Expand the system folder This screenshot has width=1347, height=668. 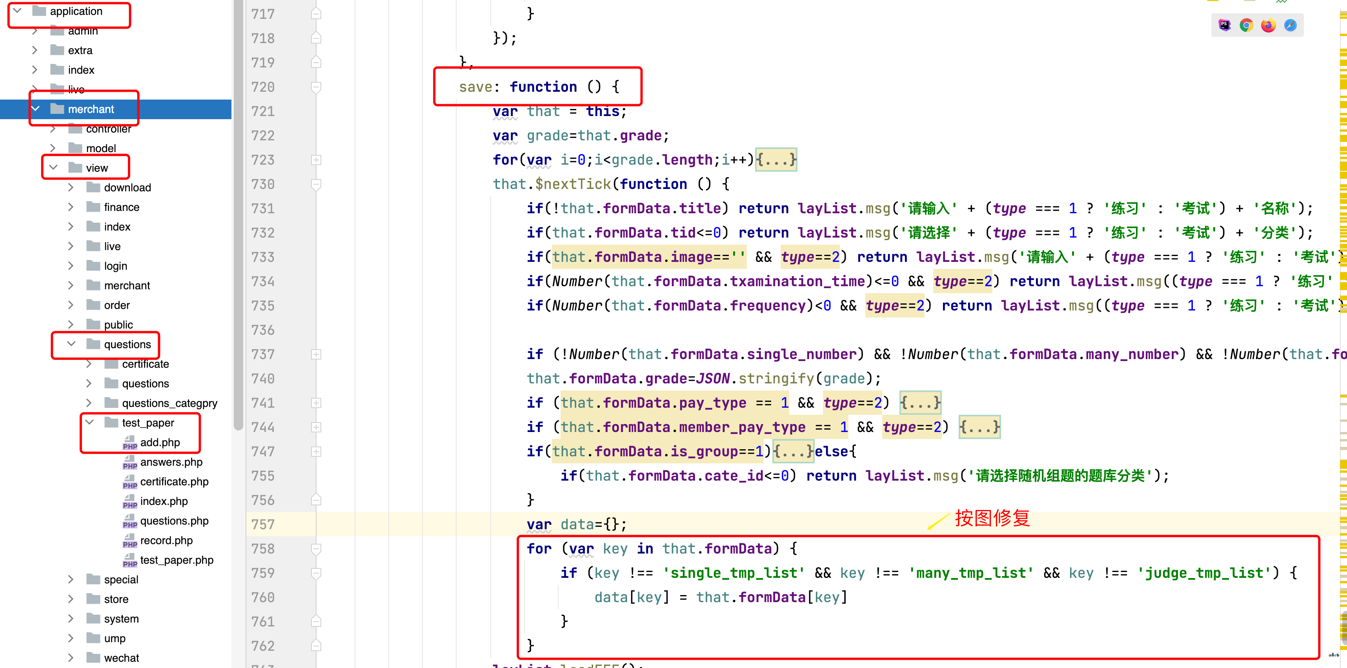(71, 618)
